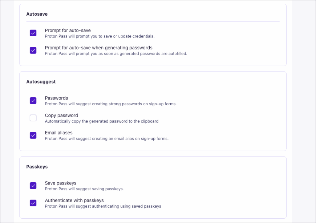Click 'will suggest saving passkeys' description text
The image size is (316, 223).
tap(84, 189)
